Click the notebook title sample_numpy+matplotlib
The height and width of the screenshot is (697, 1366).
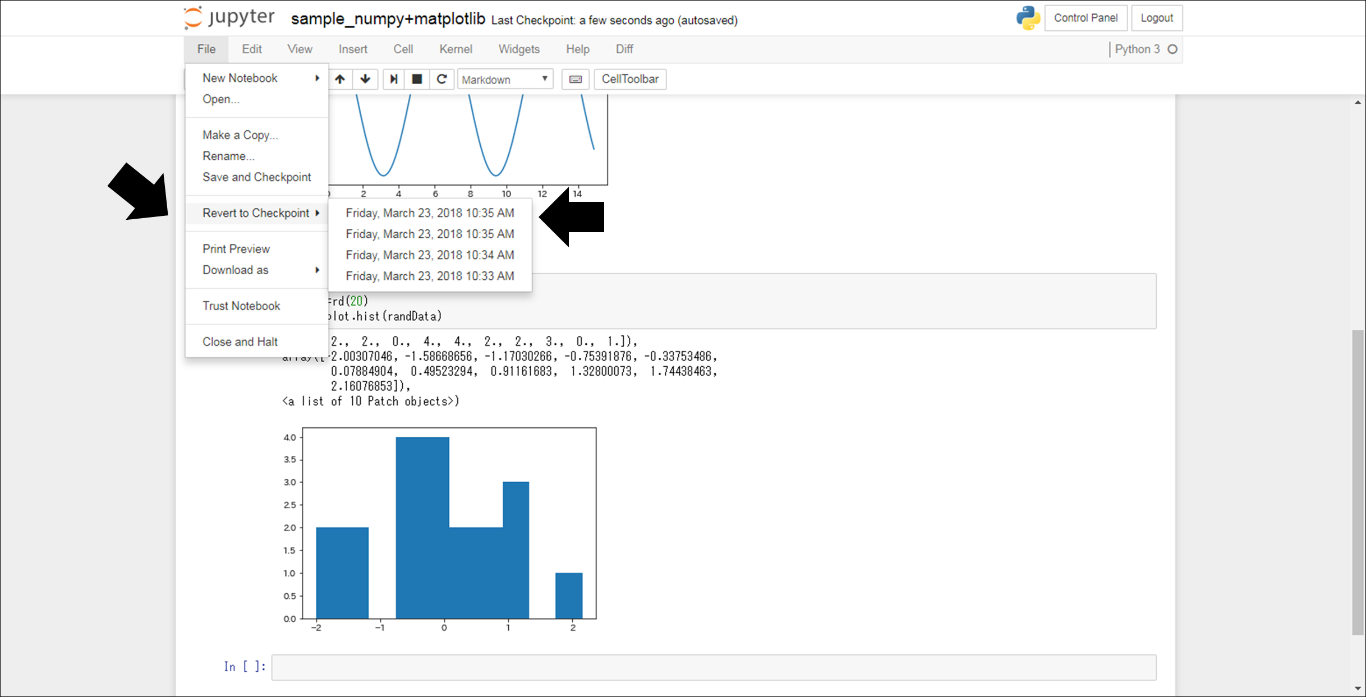[388, 19]
